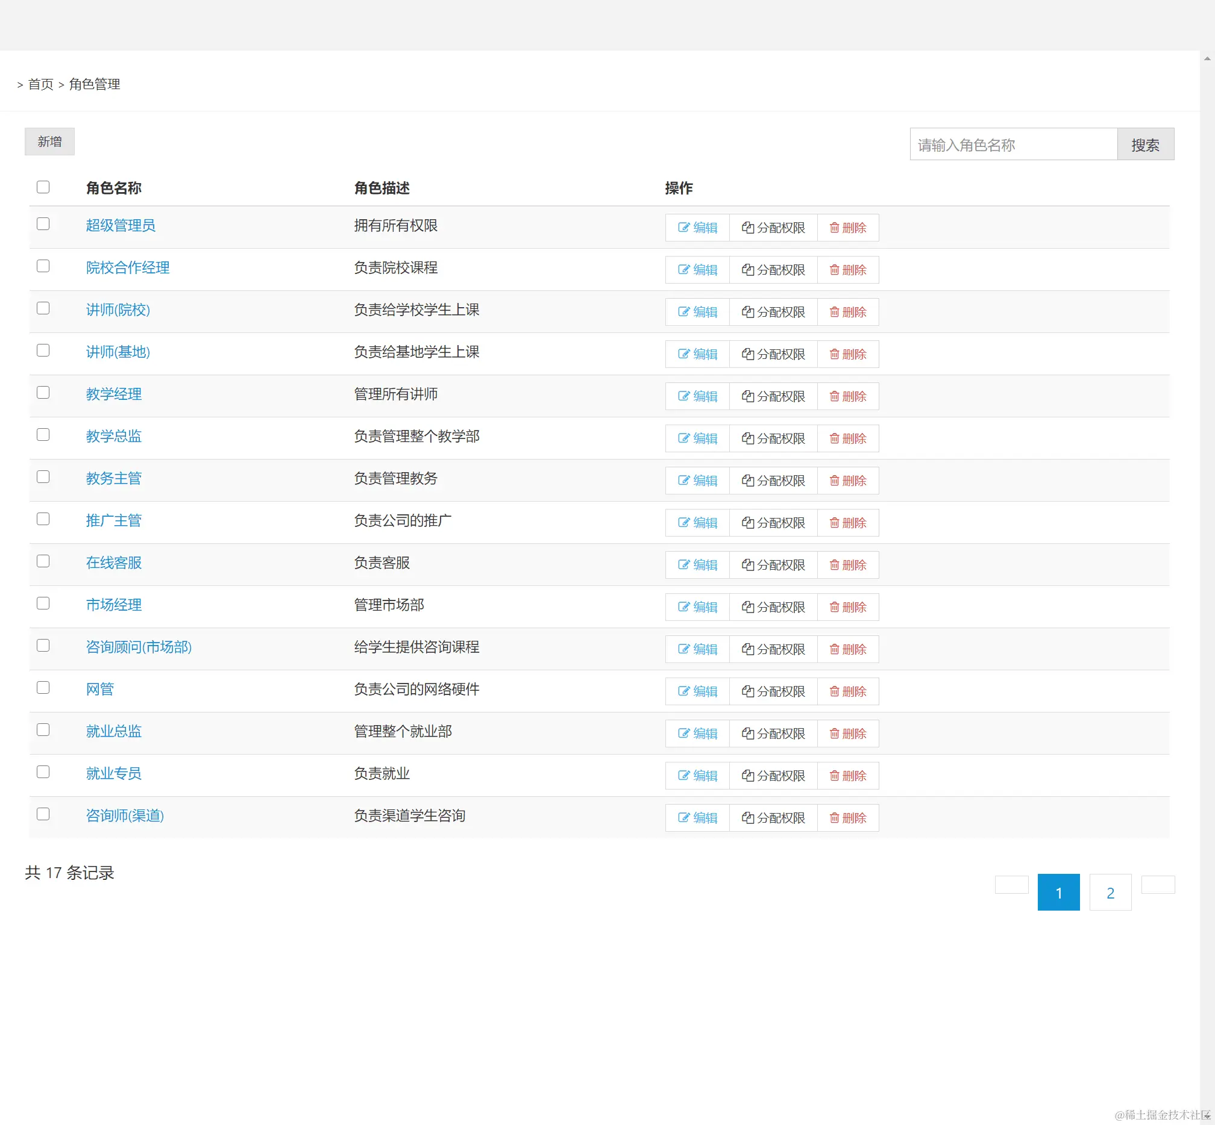Click 首页 in the breadcrumb

[x=41, y=84]
